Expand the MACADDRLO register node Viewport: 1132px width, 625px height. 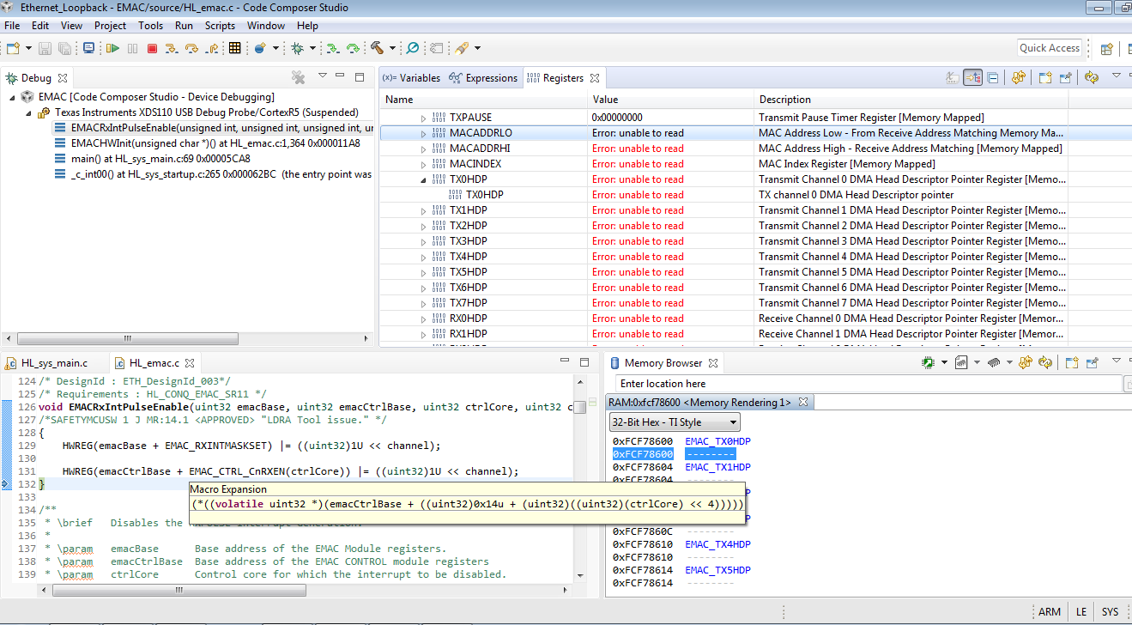coord(423,134)
